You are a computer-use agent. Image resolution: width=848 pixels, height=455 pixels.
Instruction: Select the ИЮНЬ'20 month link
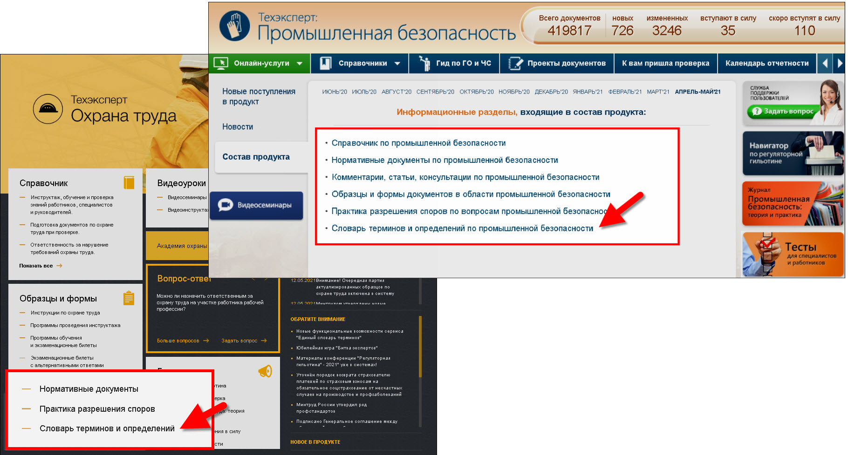(335, 92)
